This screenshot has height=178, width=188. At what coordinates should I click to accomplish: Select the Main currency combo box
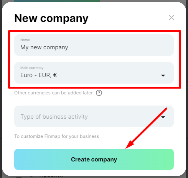coord(94,73)
